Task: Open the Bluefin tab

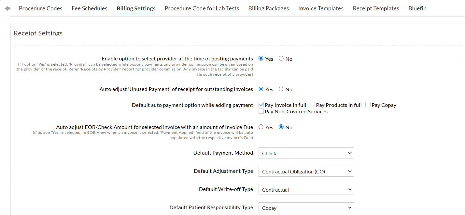Action: (417, 8)
